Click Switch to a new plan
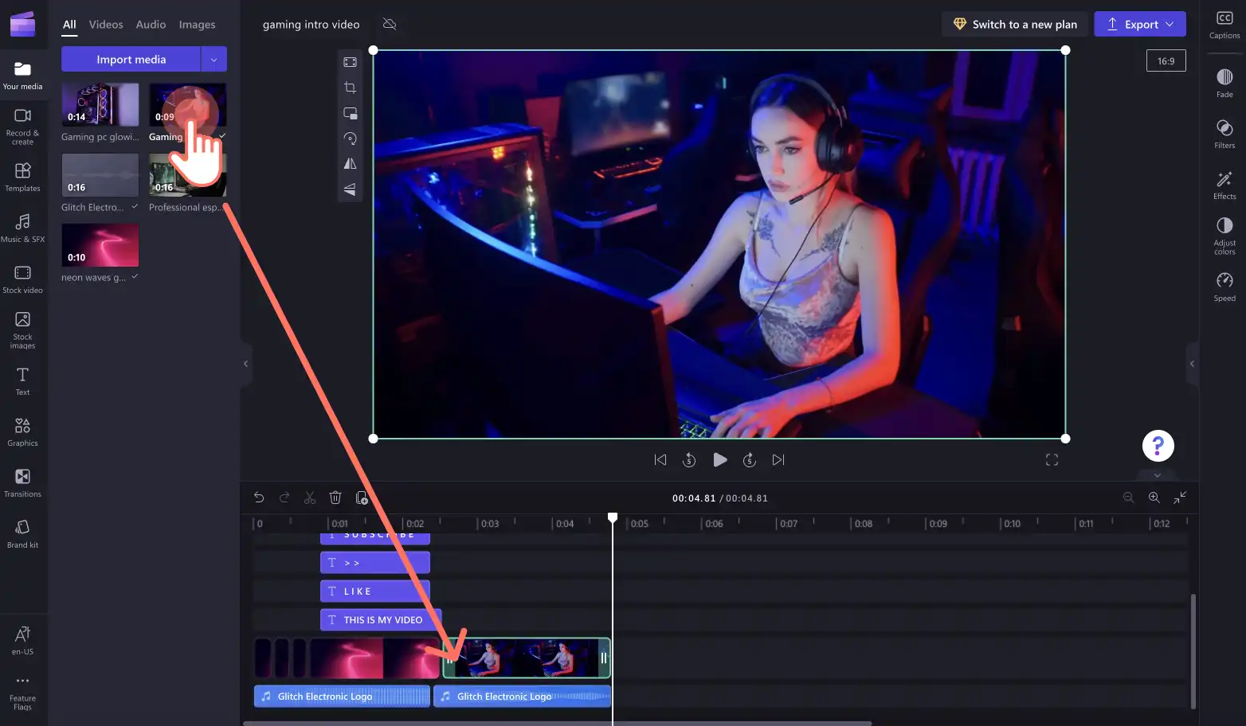 (1015, 24)
